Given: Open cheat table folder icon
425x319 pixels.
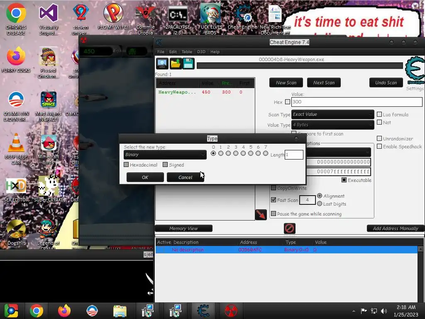Looking at the screenshot, I should point(176,64).
